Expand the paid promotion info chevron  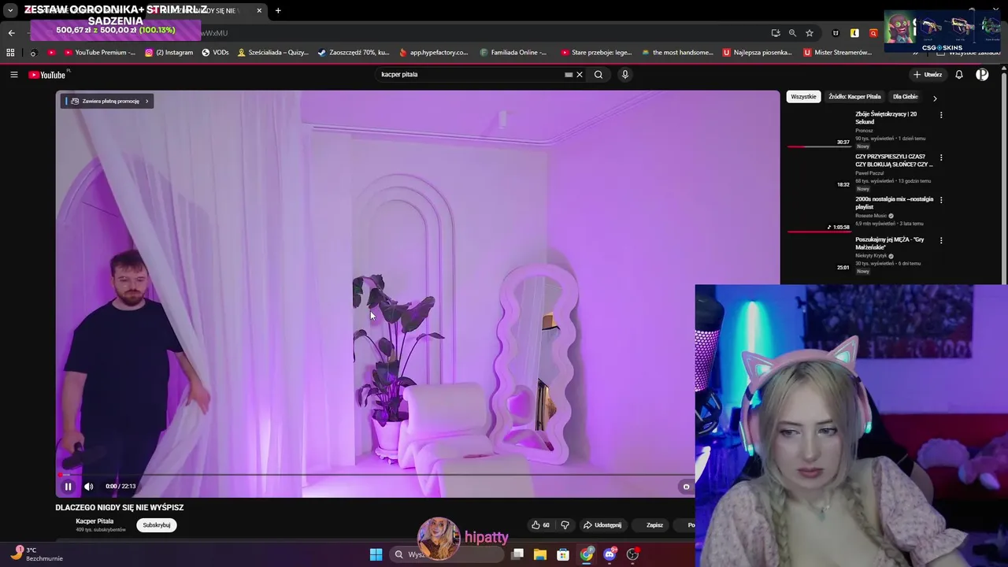[146, 101]
